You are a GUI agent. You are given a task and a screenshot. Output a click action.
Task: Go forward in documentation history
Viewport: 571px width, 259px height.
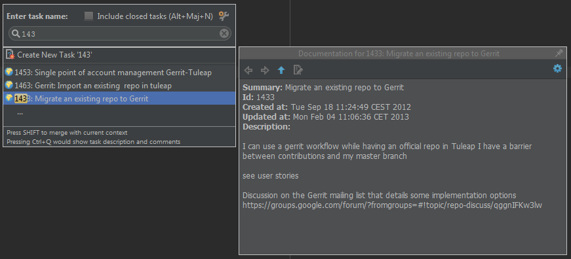click(265, 70)
